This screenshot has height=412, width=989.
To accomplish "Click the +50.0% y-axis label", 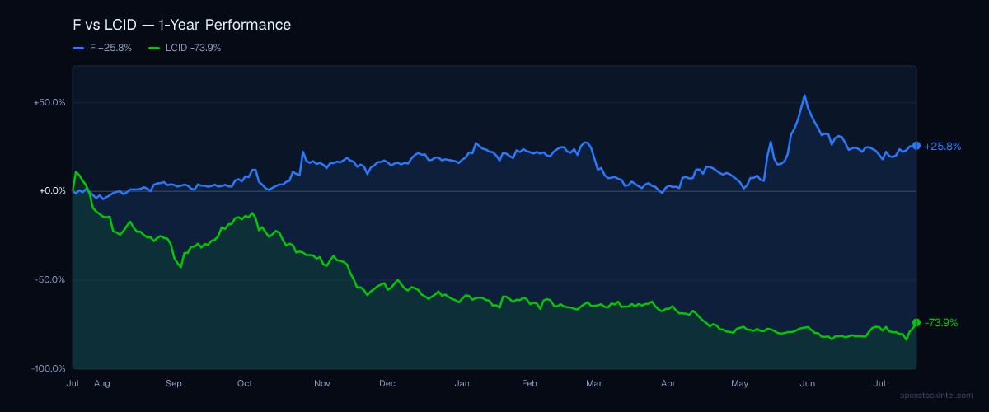I will pos(49,103).
